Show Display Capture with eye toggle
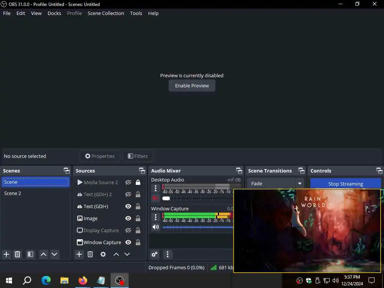384x288 pixels. click(x=128, y=231)
